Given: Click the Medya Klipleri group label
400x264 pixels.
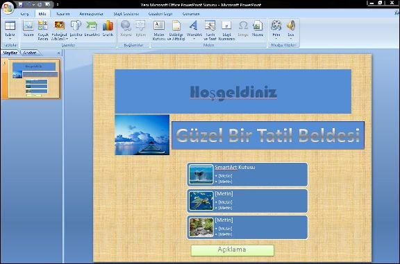Looking at the screenshot, I should click(x=283, y=45).
